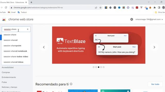Click the Chrome profile avatar
The width and height of the screenshot is (165, 92).
163,7
